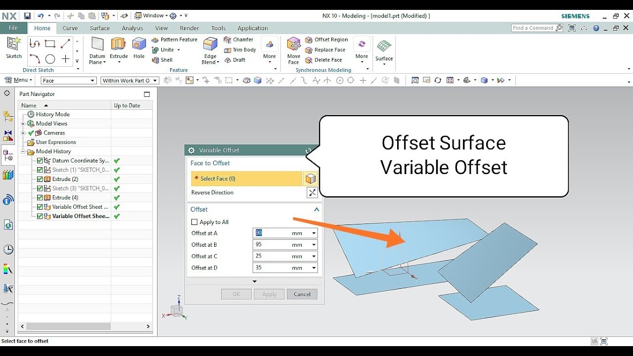Open the Offset at A units dropdown
This screenshot has height=356, width=633.
point(314,233)
